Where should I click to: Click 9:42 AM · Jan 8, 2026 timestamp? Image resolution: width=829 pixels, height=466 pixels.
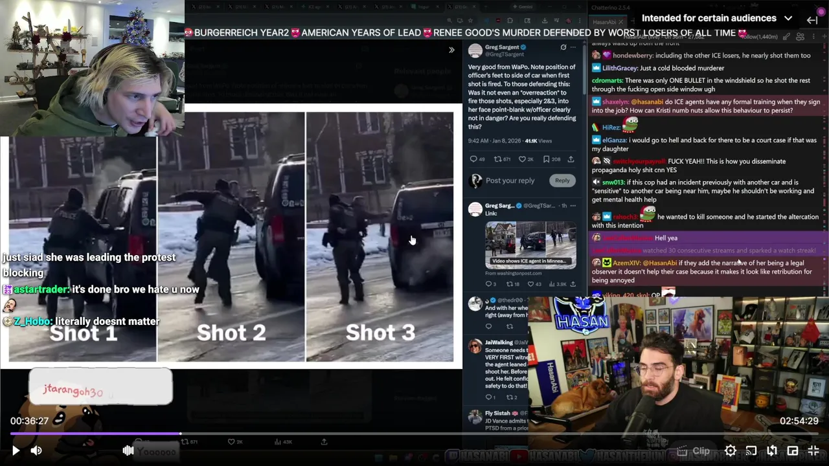point(495,140)
